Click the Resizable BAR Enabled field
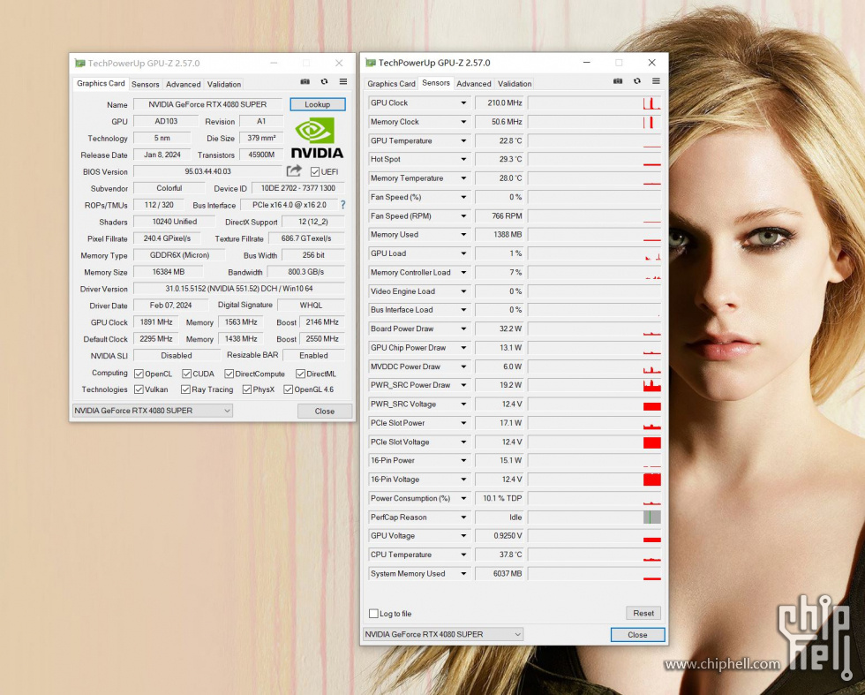The image size is (865, 695). (313, 356)
